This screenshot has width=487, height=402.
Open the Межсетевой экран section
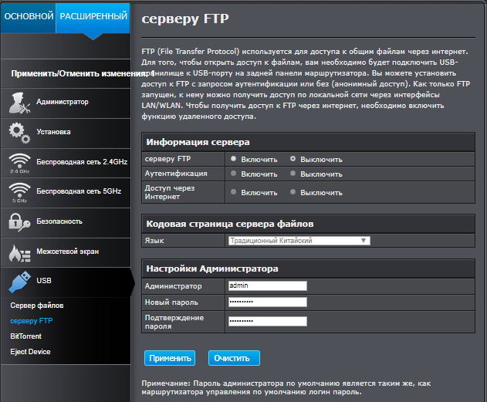coord(66,252)
